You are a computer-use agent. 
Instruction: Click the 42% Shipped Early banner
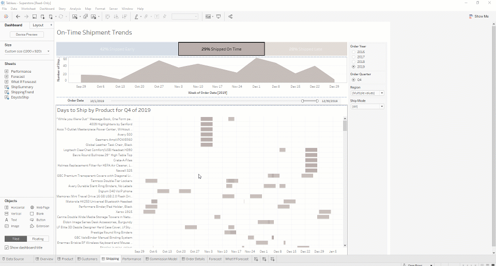117,49
